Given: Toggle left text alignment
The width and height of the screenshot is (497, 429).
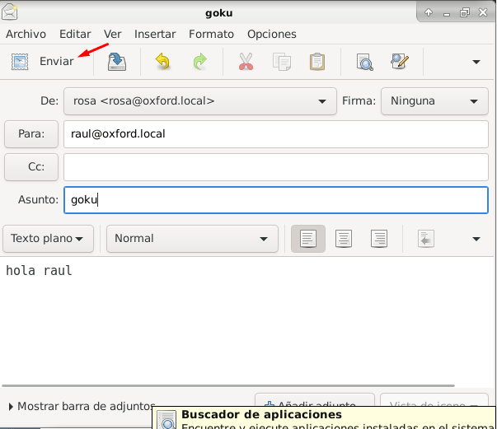Looking at the screenshot, I should coord(308,239).
